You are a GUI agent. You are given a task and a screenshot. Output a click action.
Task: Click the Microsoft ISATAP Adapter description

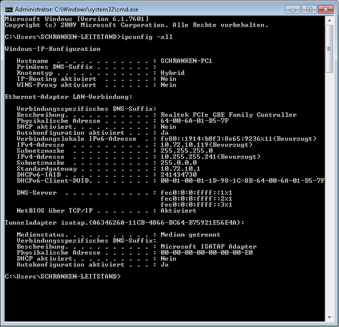(x=209, y=247)
